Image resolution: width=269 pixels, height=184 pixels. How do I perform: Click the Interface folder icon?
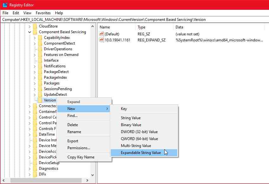(40, 60)
